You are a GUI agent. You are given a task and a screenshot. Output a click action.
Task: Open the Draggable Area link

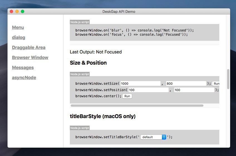tap(28, 47)
